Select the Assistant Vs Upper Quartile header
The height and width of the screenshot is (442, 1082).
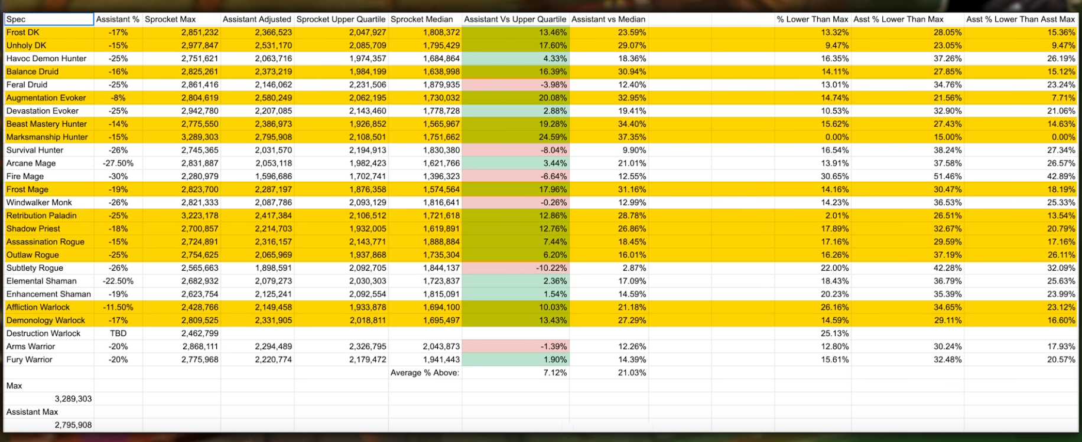pos(515,19)
